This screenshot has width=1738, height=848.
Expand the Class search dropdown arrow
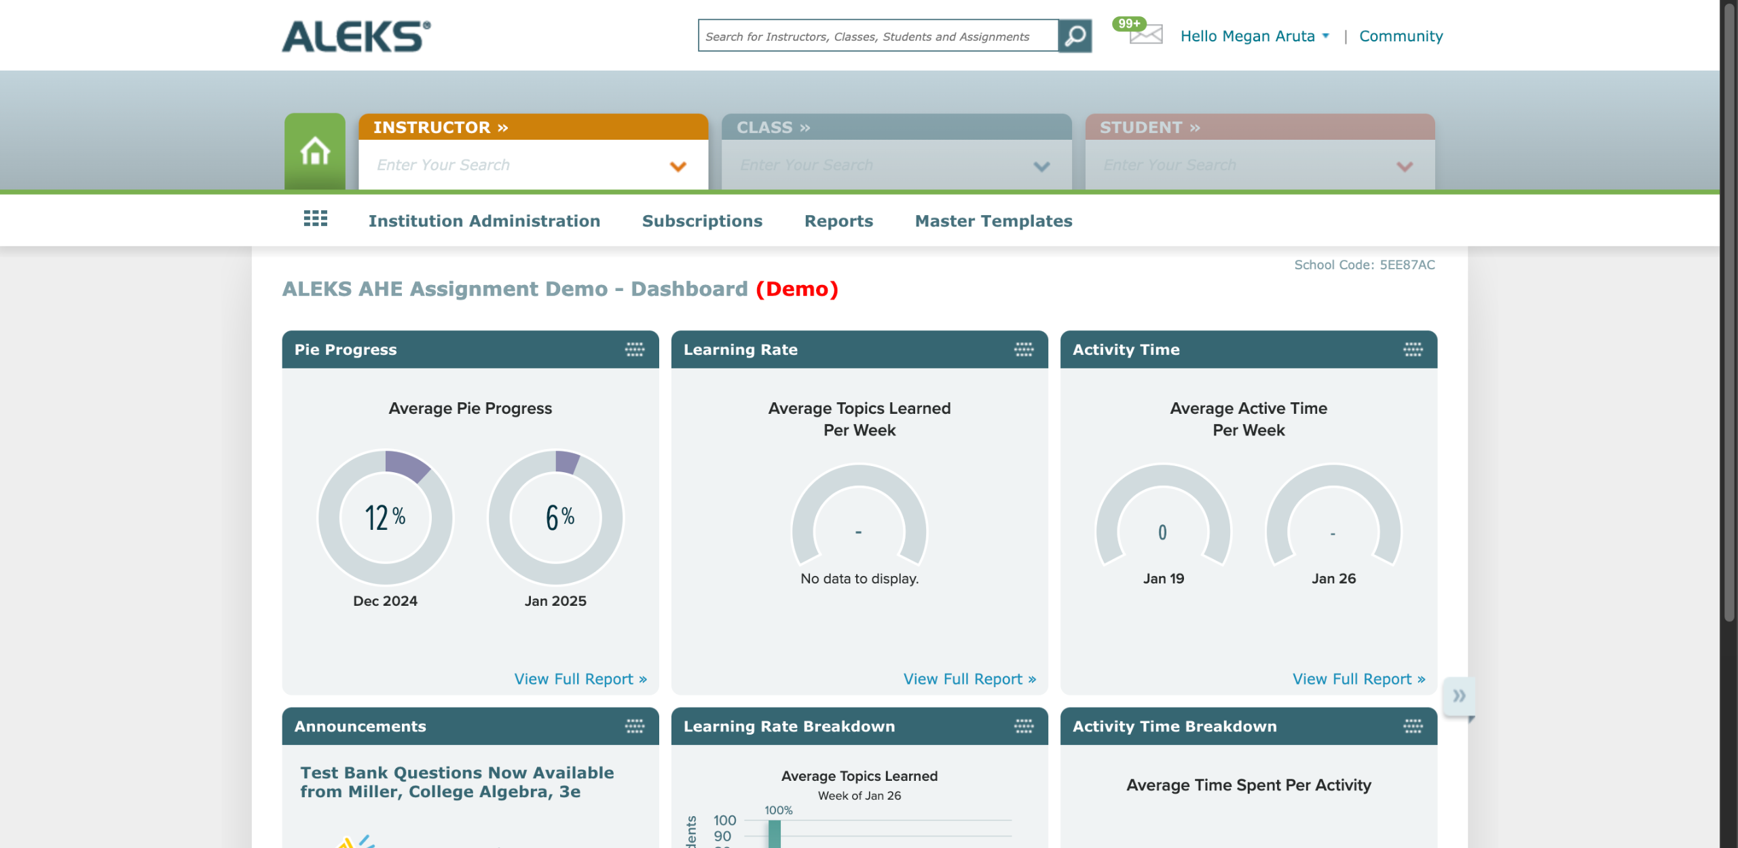[1041, 166]
